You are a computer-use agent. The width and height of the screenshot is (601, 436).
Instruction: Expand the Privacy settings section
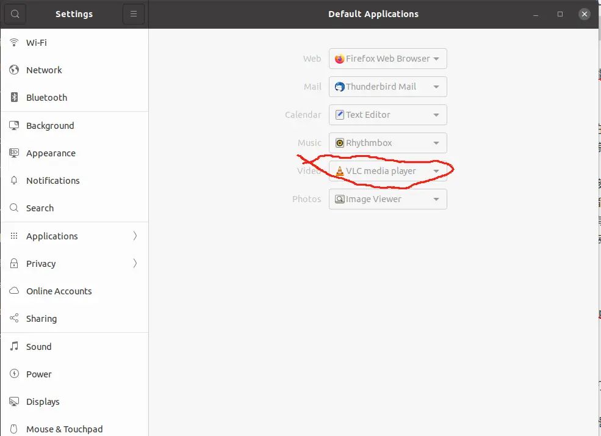pyautogui.click(x=73, y=263)
